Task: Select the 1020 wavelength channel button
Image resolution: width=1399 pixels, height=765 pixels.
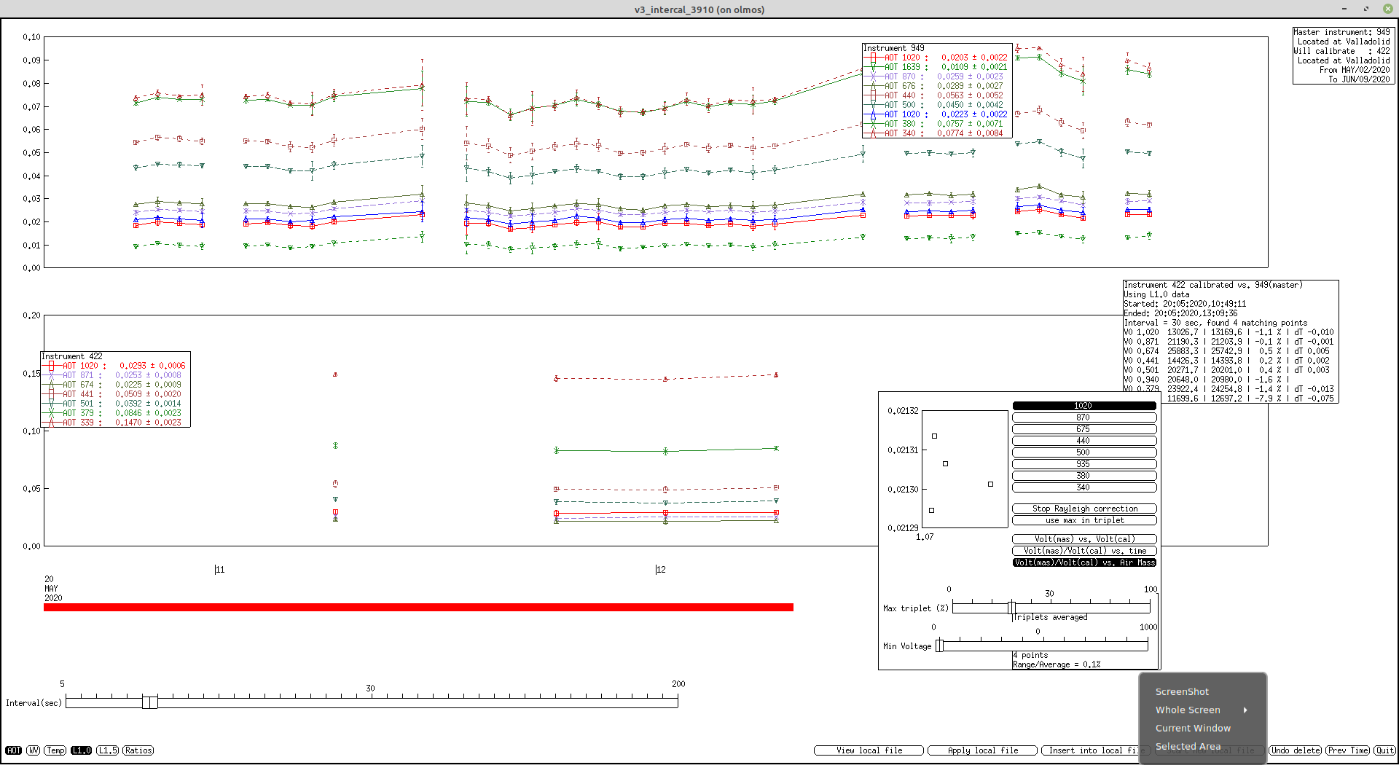Action: click(1084, 406)
